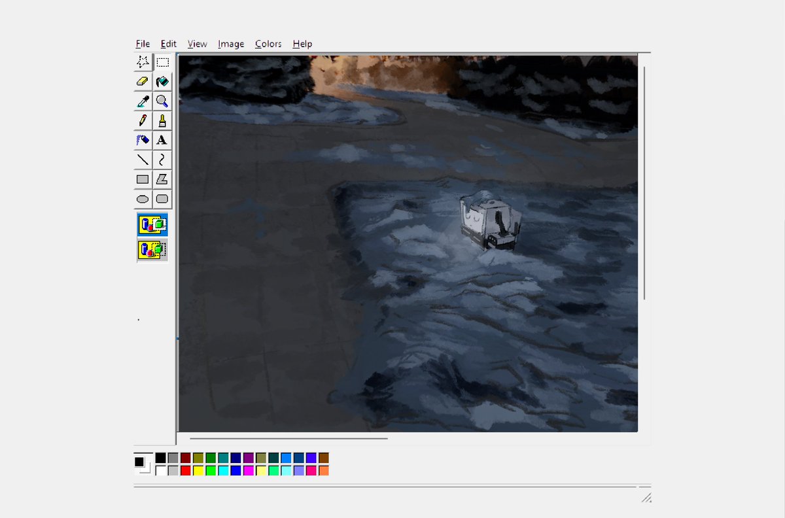Open the Help menu
The width and height of the screenshot is (785, 518).
pos(302,44)
